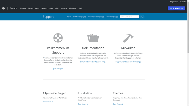Open Zum Forum under Allgemeine Fragen

pos(48,102)
